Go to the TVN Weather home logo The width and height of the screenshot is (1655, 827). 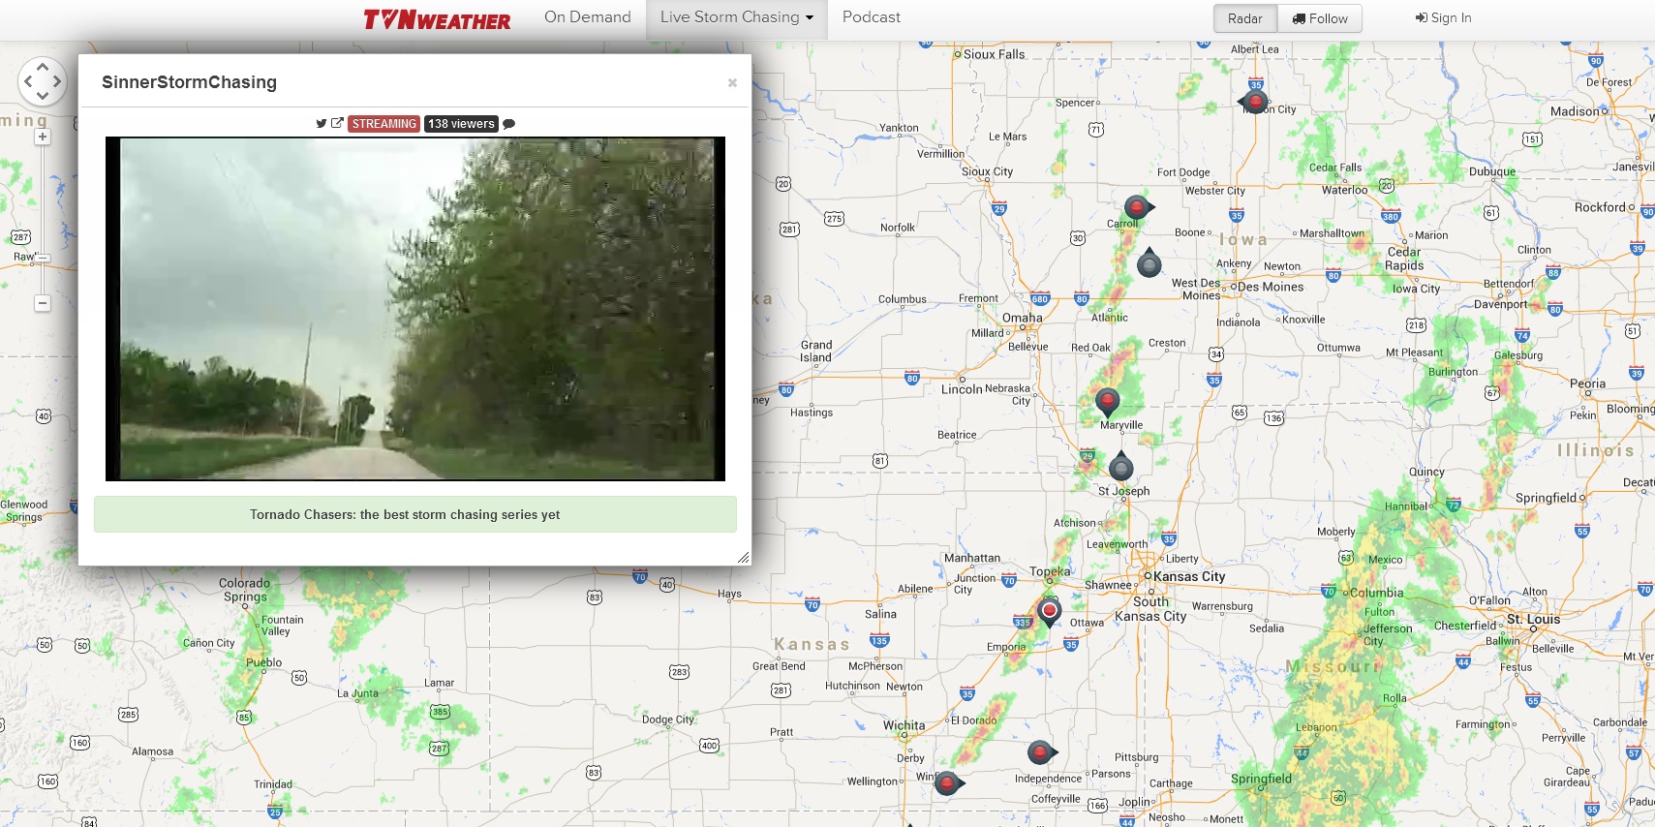pos(437,19)
